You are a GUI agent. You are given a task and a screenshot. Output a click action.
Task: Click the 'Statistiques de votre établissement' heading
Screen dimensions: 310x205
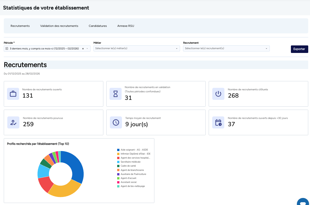[x=46, y=8]
